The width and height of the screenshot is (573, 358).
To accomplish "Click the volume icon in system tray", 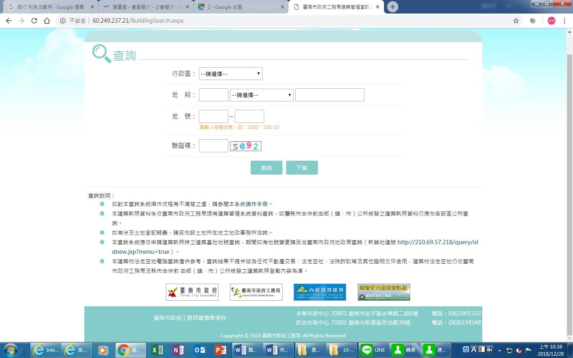I will [x=519, y=350].
